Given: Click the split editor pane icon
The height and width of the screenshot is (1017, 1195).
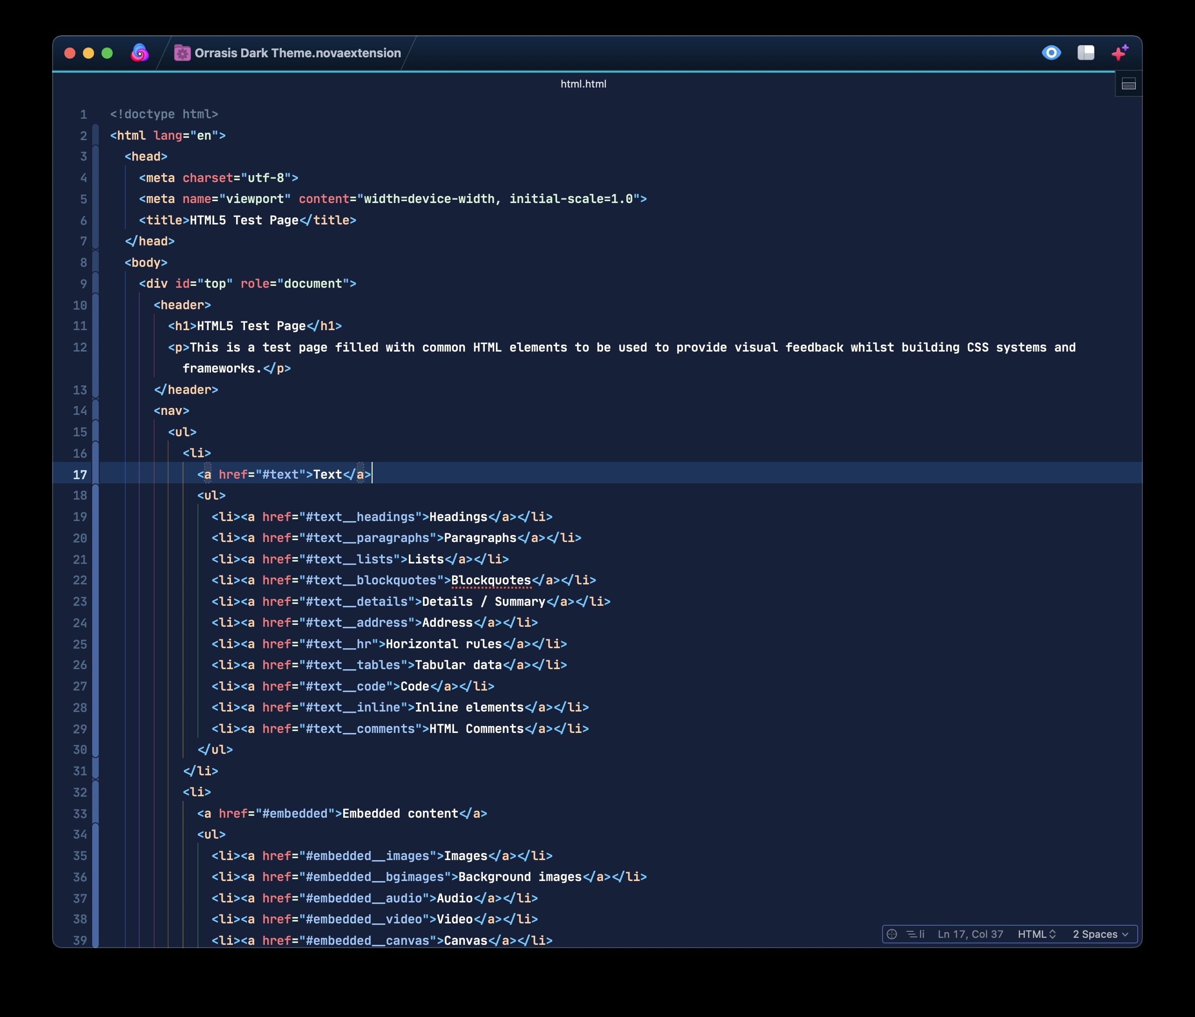Looking at the screenshot, I should [x=1128, y=85].
